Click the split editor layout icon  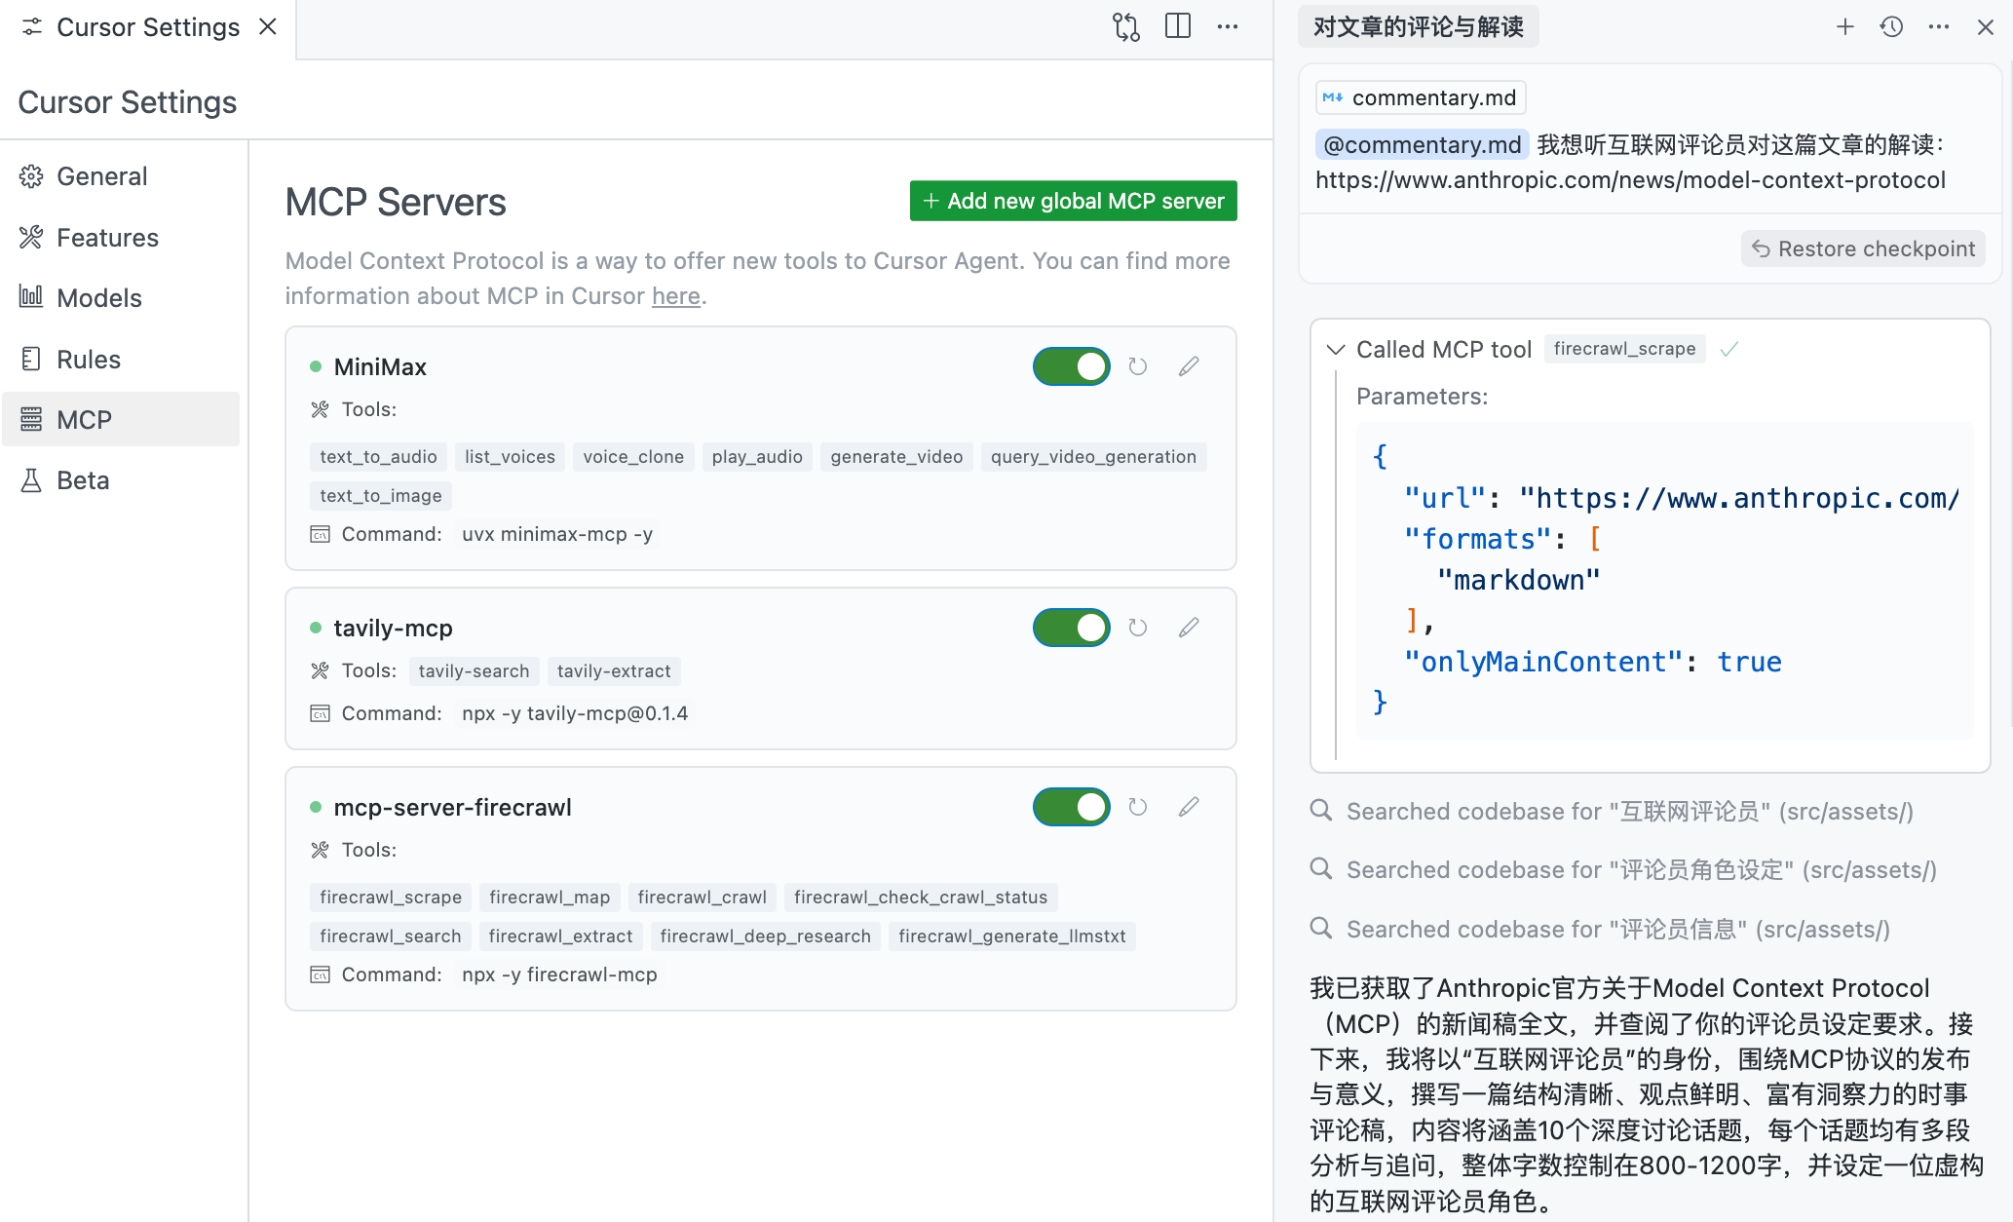click(1177, 27)
